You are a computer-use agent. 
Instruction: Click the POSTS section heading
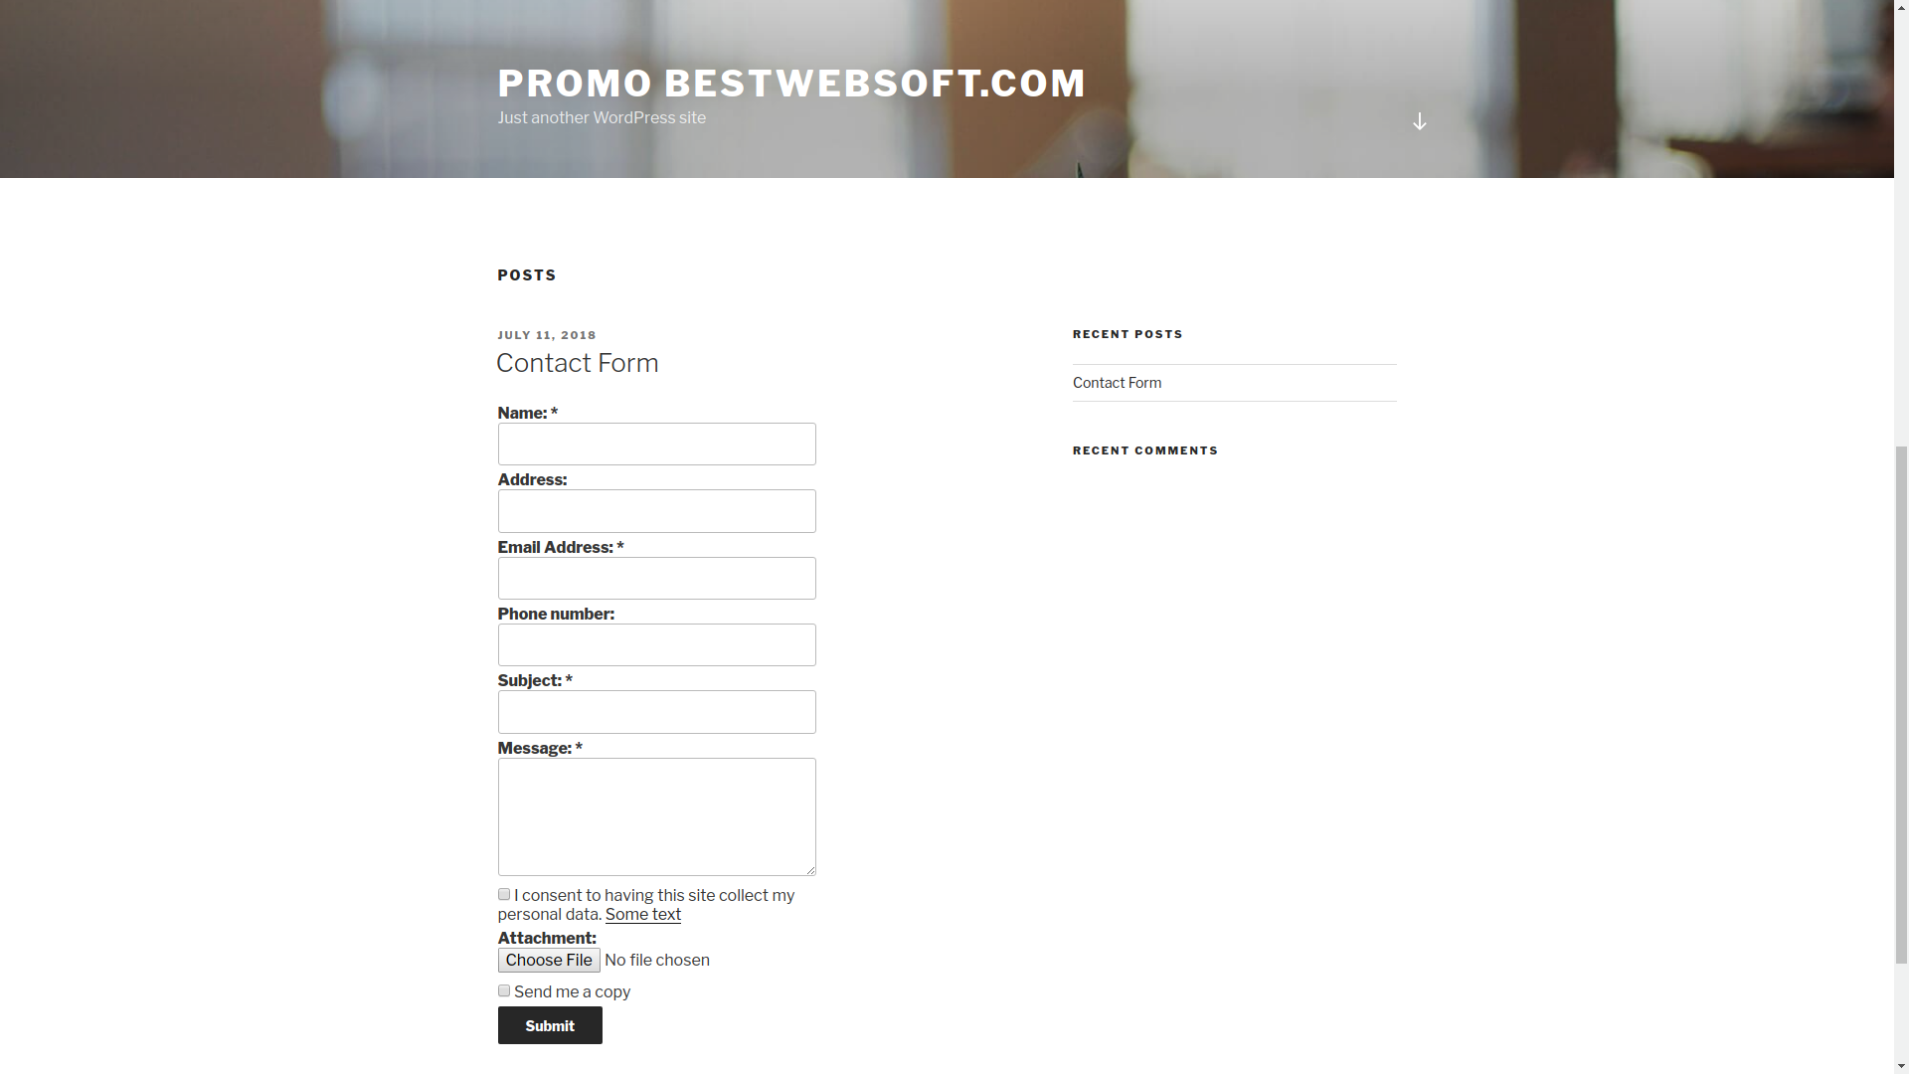[527, 274]
